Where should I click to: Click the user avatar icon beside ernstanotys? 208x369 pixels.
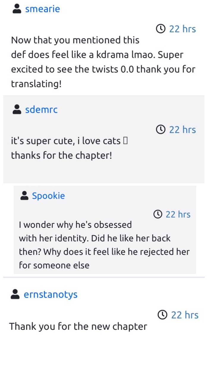pyautogui.click(x=15, y=295)
